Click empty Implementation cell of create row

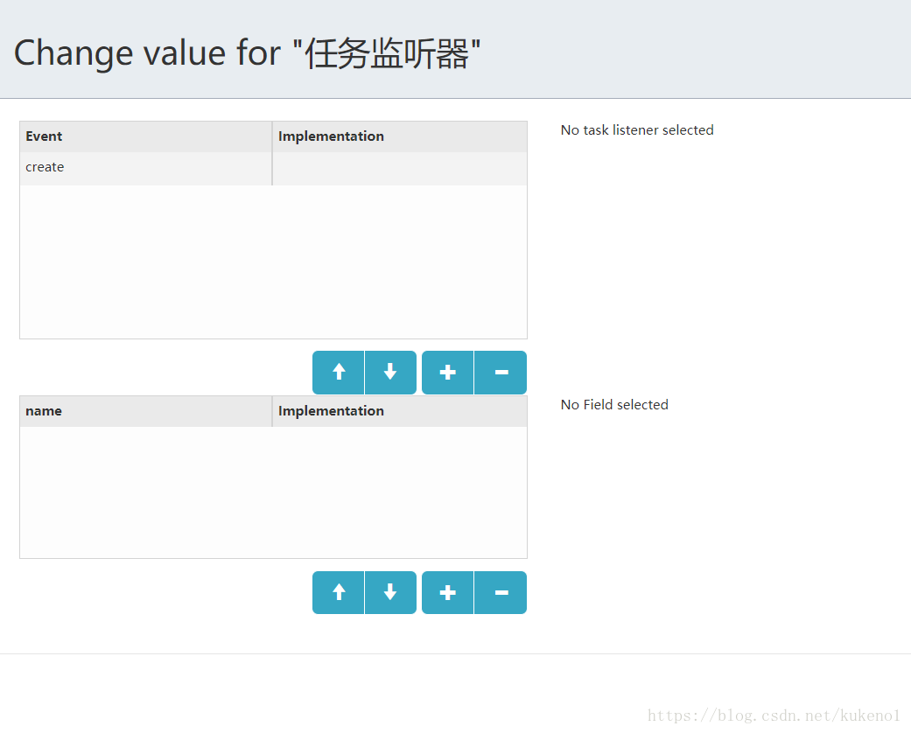coord(400,169)
